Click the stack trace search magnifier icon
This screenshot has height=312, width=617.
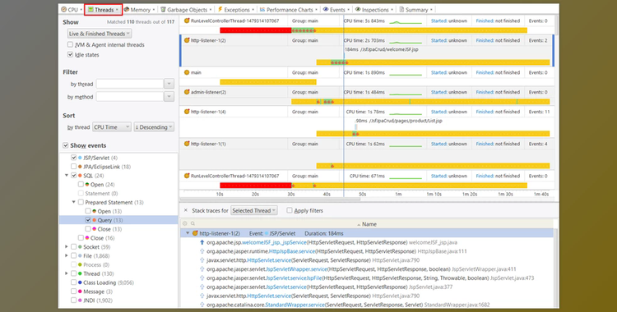point(193,224)
